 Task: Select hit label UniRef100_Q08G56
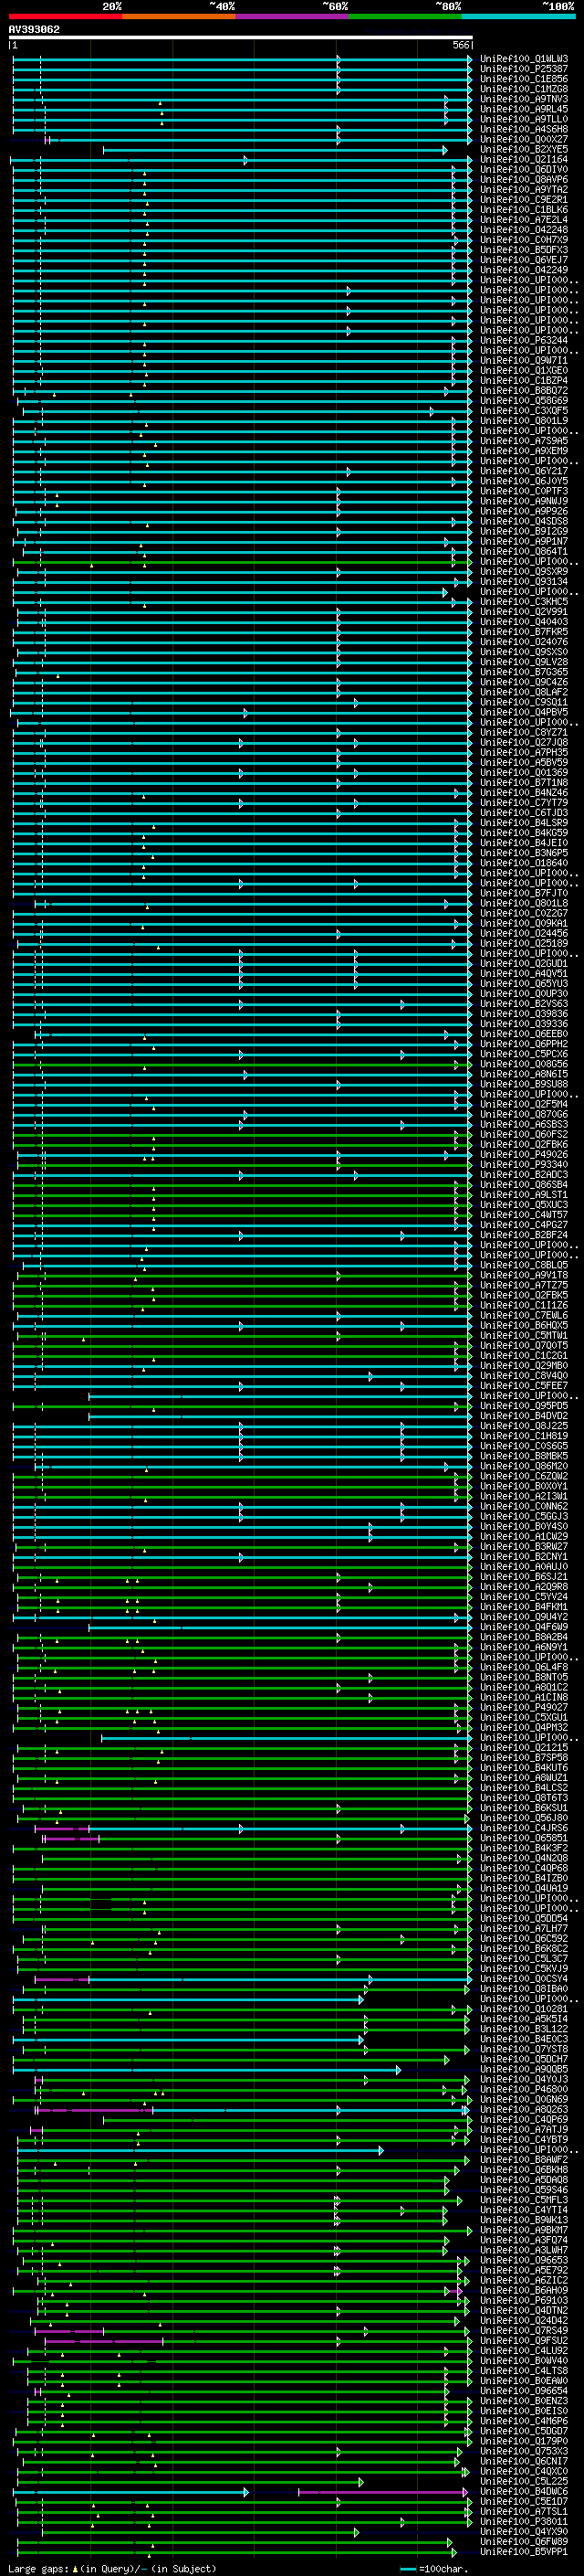(524, 1063)
